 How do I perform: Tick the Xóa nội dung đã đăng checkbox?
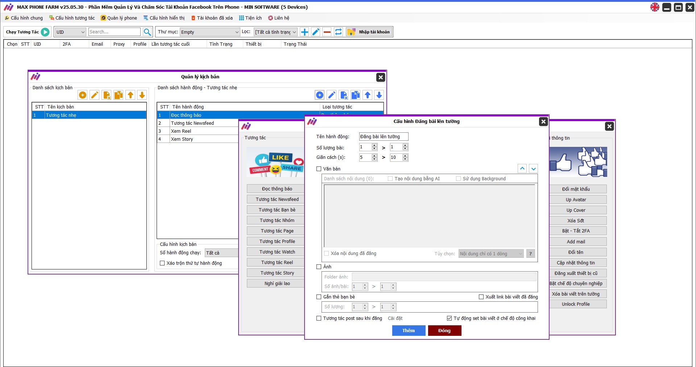(x=326, y=253)
